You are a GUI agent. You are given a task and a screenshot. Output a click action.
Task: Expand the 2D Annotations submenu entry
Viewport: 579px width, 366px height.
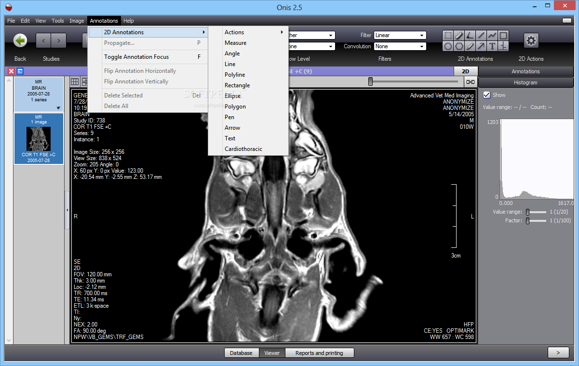[x=148, y=32]
